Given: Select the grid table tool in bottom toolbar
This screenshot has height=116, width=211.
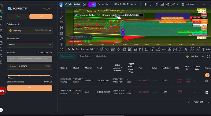Looking at the screenshot, I should 169,49.
